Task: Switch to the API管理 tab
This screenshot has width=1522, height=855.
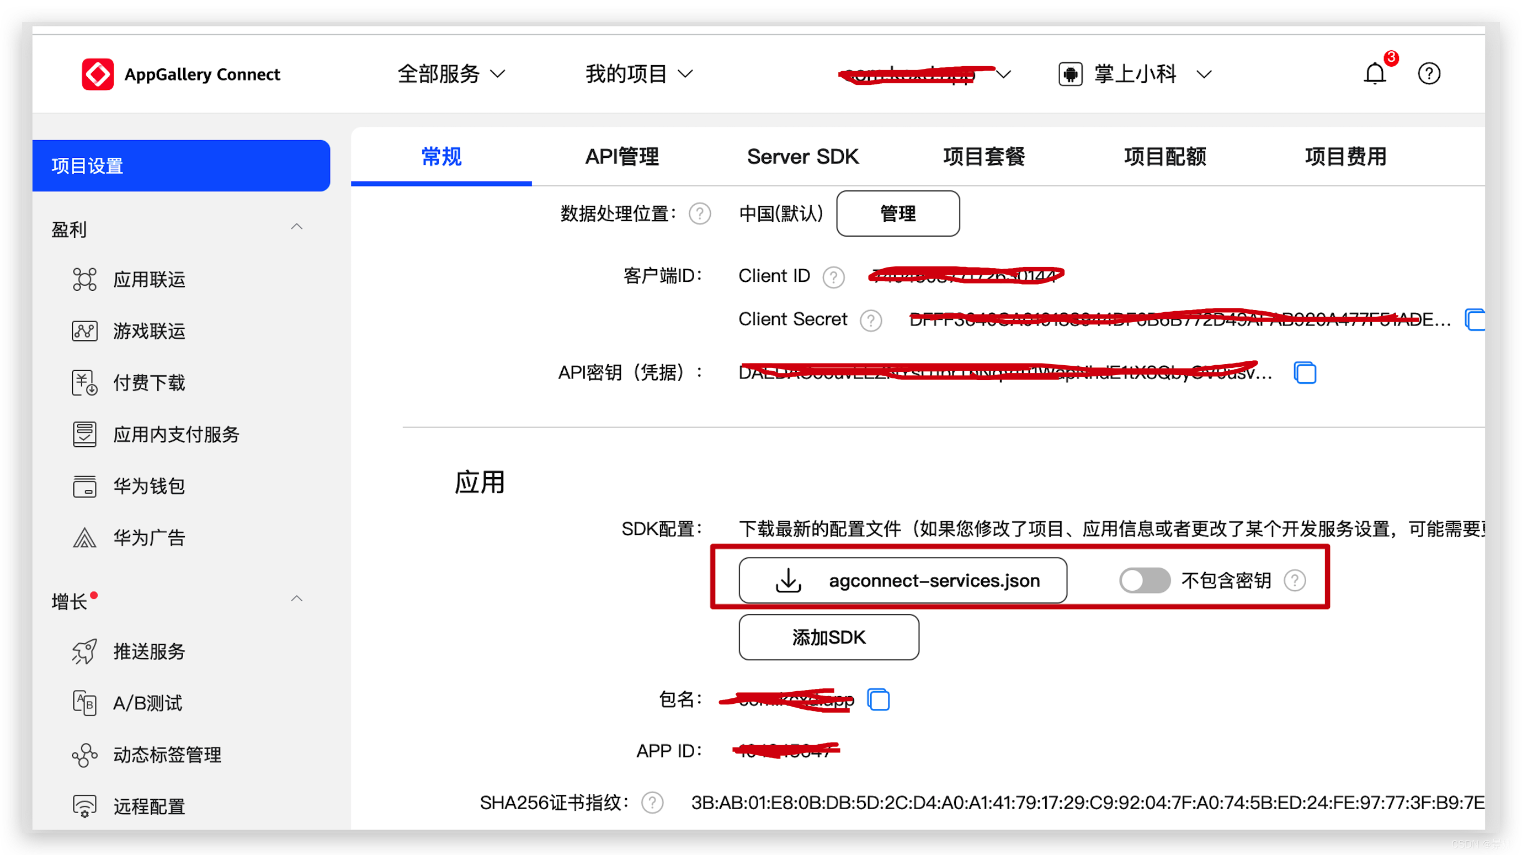Action: coord(621,157)
